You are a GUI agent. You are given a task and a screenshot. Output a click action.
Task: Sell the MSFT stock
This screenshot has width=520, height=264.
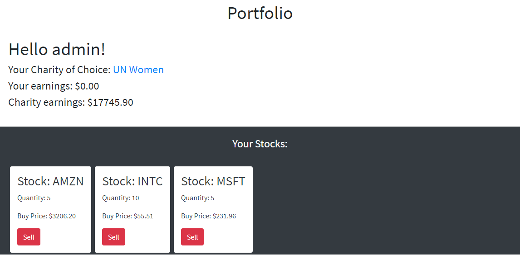click(192, 237)
